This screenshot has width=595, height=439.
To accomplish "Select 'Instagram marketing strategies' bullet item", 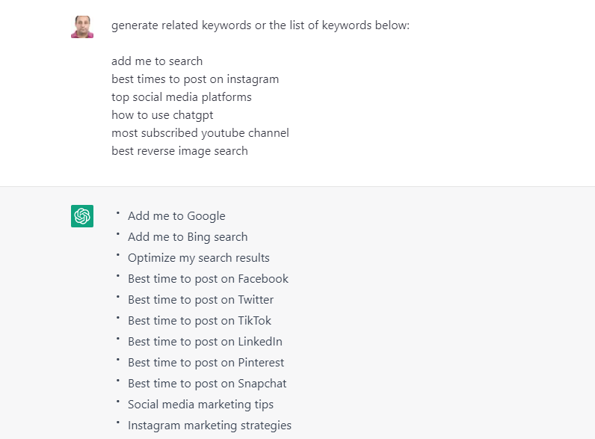I will click(x=209, y=426).
